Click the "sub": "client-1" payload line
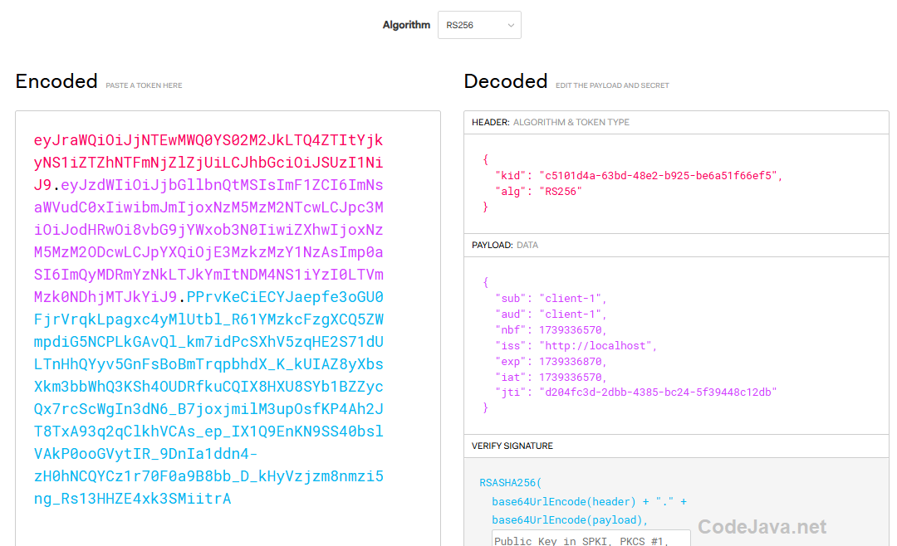This screenshot has width=897, height=546. pyautogui.click(x=551, y=299)
